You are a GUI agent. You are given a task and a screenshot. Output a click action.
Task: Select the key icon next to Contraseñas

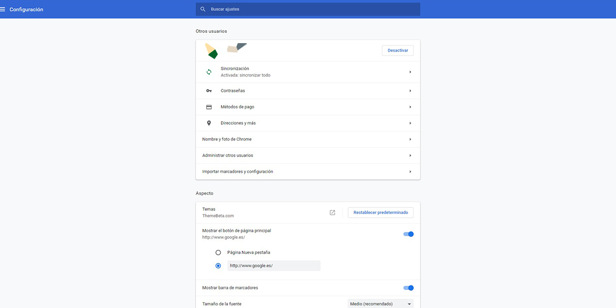pyautogui.click(x=209, y=90)
